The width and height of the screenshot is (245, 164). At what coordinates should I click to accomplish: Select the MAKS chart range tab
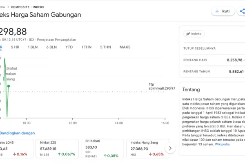click(125, 47)
